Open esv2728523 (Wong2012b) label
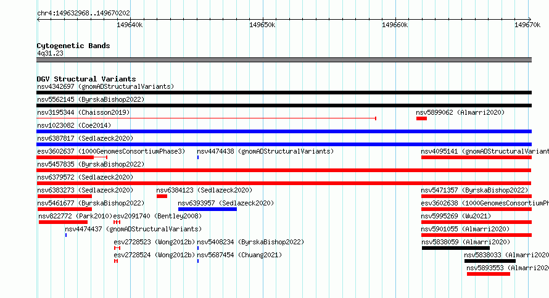The height and width of the screenshot is (298, 549). coord(154,242)
